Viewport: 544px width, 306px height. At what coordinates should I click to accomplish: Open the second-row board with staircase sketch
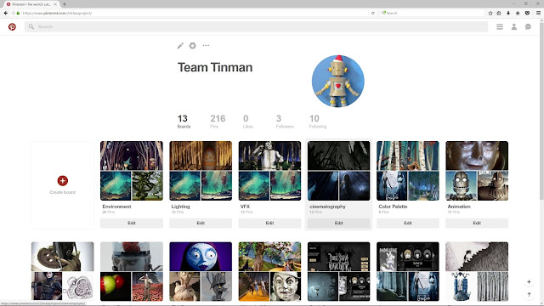tap(477, 271)
